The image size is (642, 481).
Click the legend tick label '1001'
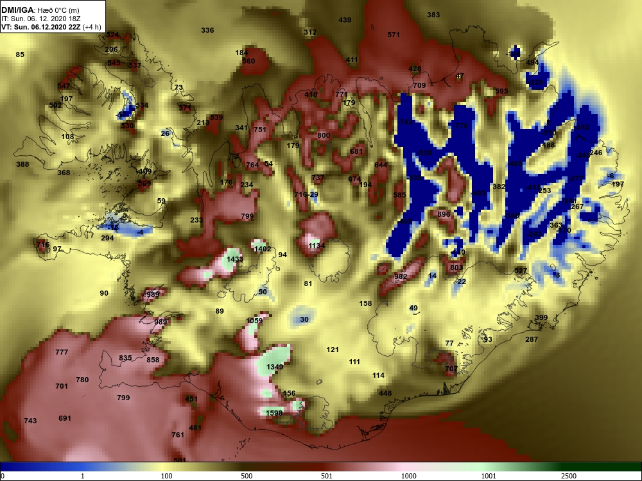(489, 476)
